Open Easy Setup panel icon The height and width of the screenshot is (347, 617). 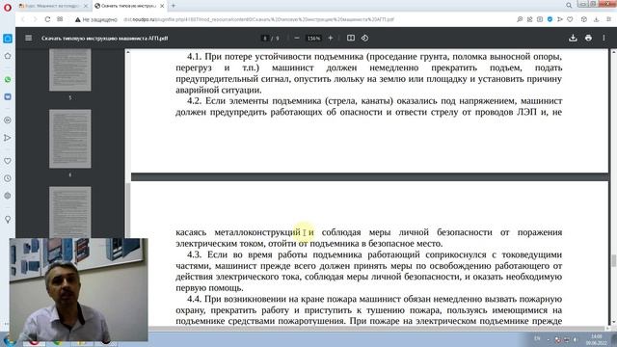coord(608,19)
